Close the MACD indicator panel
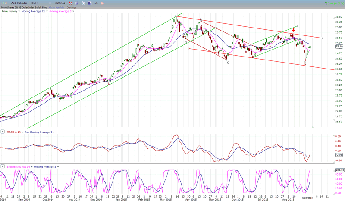The width and height of the screenshot is (345, 201). [3, 132]
